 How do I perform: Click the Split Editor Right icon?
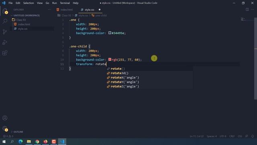click(x=247, y=10)
